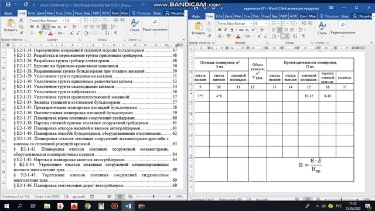The height and width of the screenshot is (211, 375).
Task: Apply red font color in left window
Action: (50, 33)
